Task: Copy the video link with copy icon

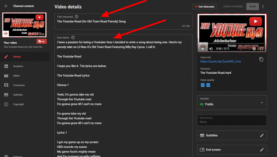Action: tap(261, 59)
